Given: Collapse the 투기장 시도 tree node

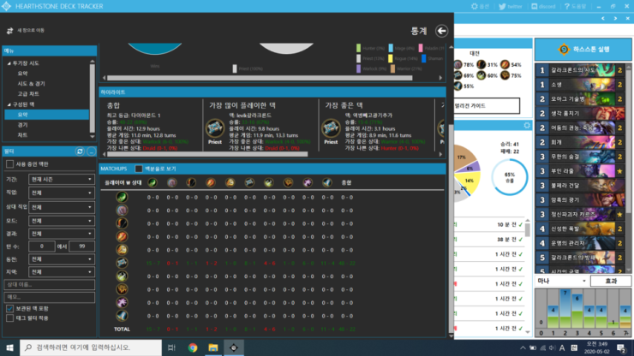Looking at the screenshot, I should 9,63.
